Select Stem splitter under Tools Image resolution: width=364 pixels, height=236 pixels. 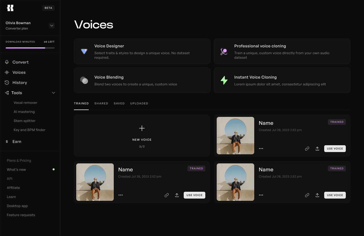24,121
